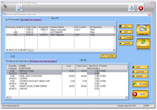Image resolution: width=157 pixels, height=110 pixels.
Task: Open help with the question mark icon
Action: pos(131,8)
